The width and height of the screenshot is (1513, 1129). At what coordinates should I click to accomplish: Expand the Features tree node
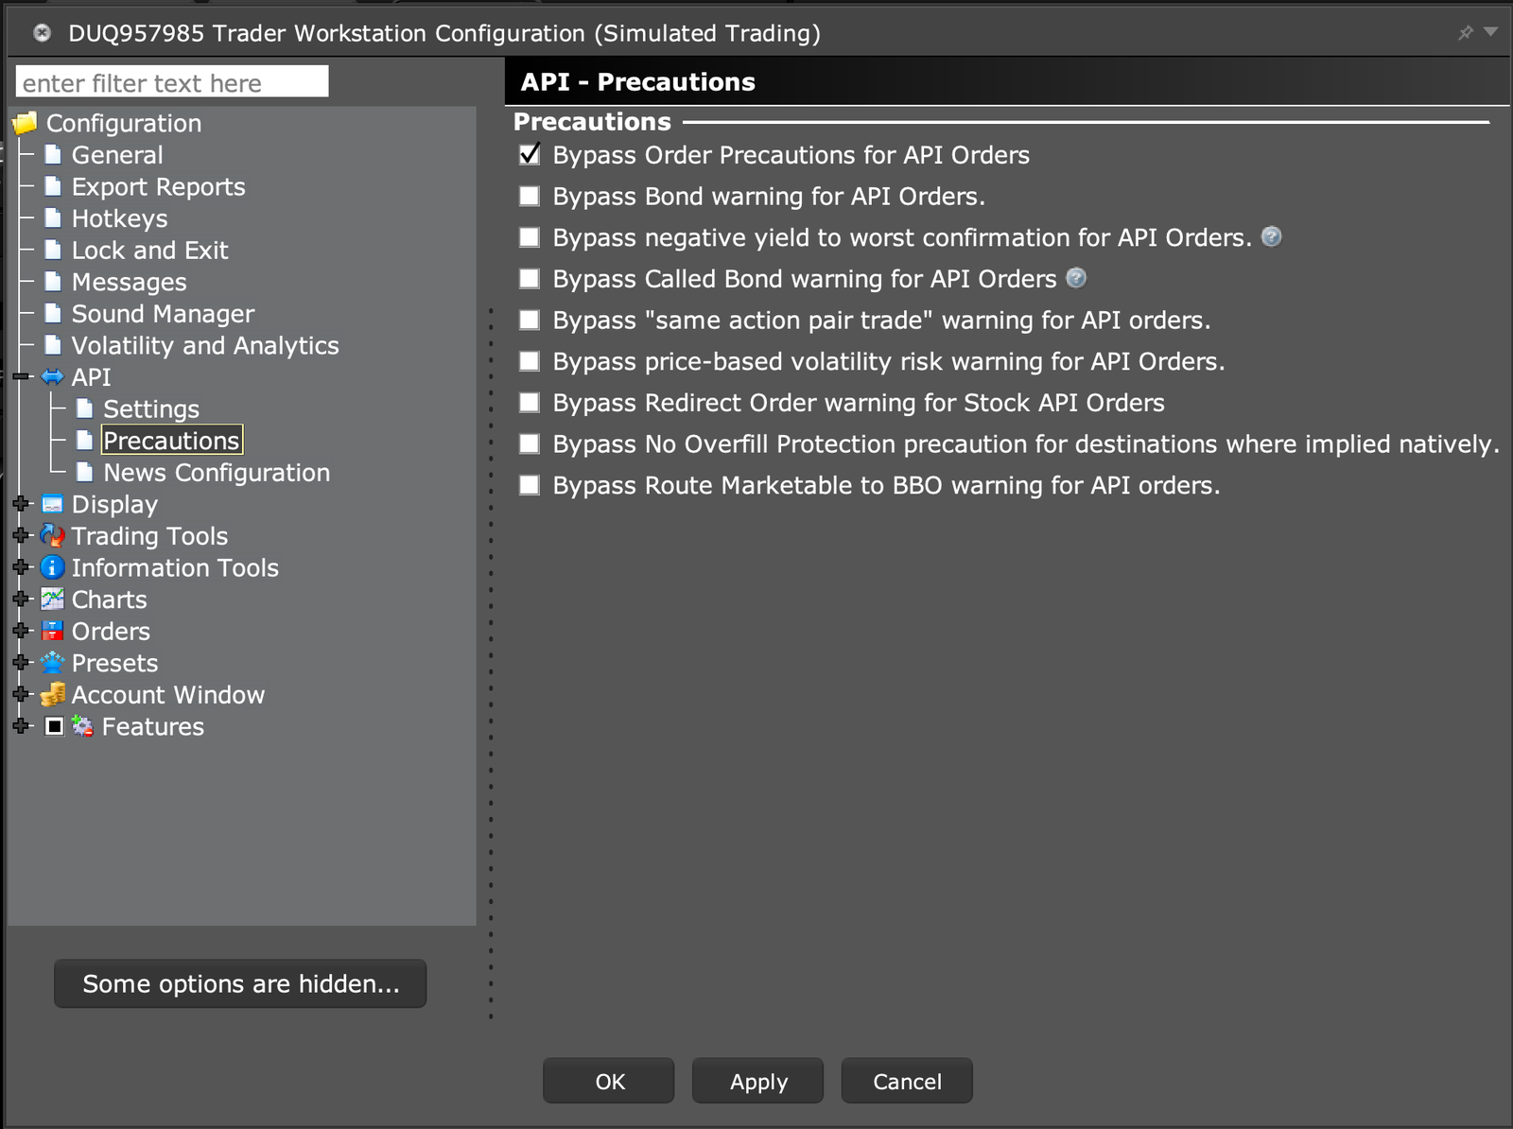click(21, 725)
